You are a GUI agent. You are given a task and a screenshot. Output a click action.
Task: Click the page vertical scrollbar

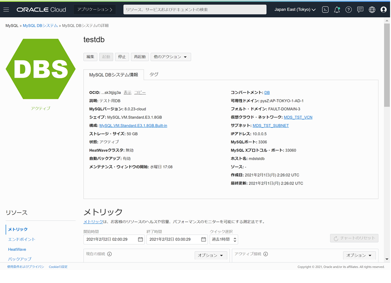tap(387, 65)
